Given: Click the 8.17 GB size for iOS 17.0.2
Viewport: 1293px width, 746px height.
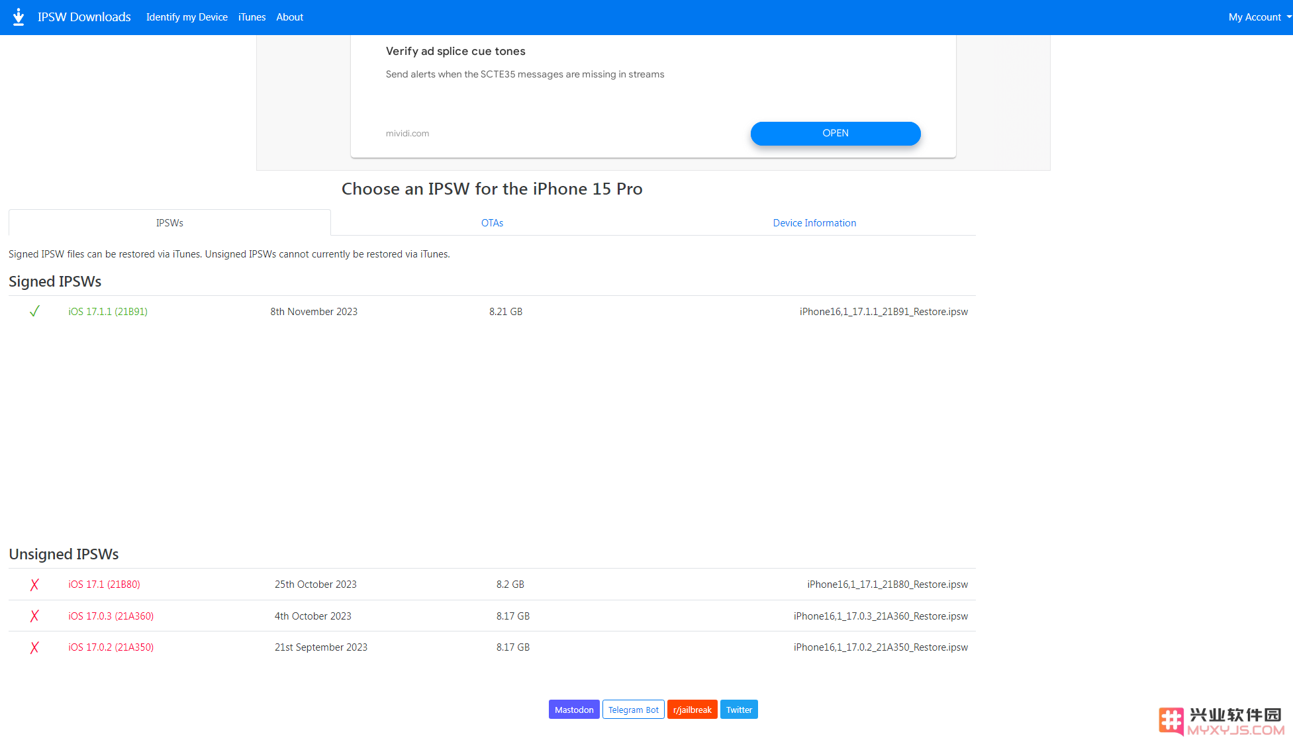Looking at the screenshot, I should (513, 647).
